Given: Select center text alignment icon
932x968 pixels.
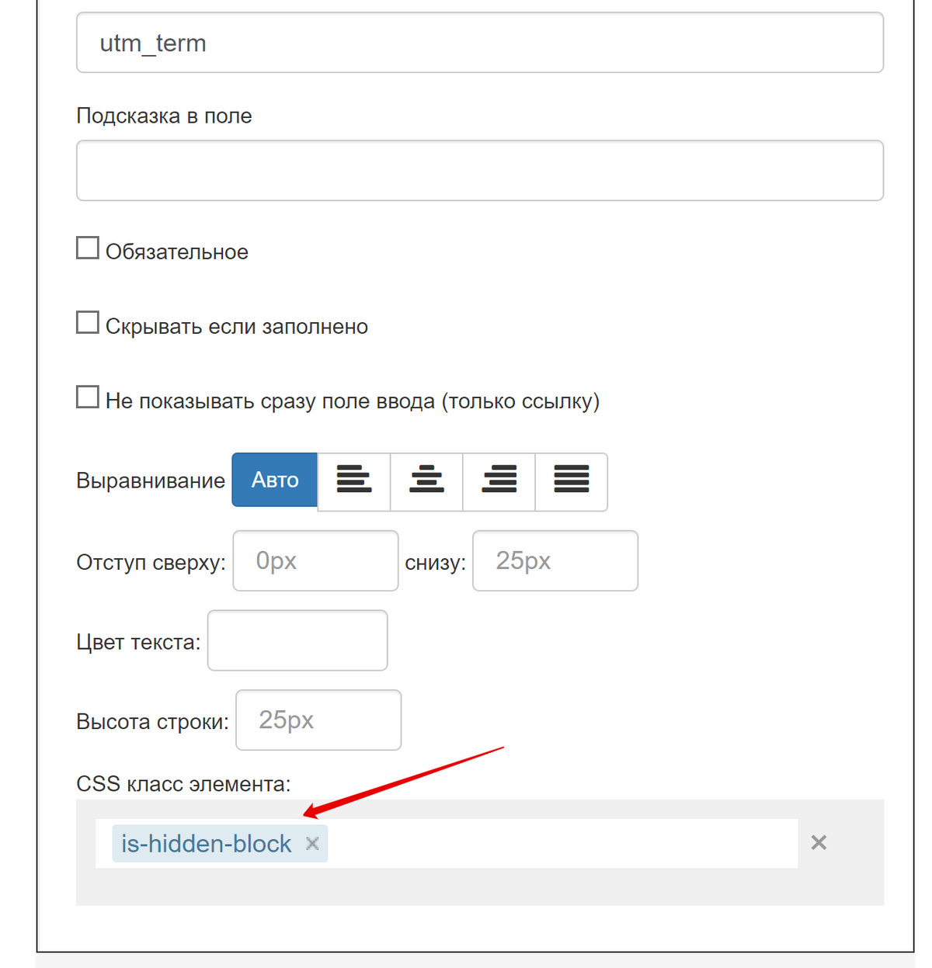Looking at the screenshot, I should 426,481.
